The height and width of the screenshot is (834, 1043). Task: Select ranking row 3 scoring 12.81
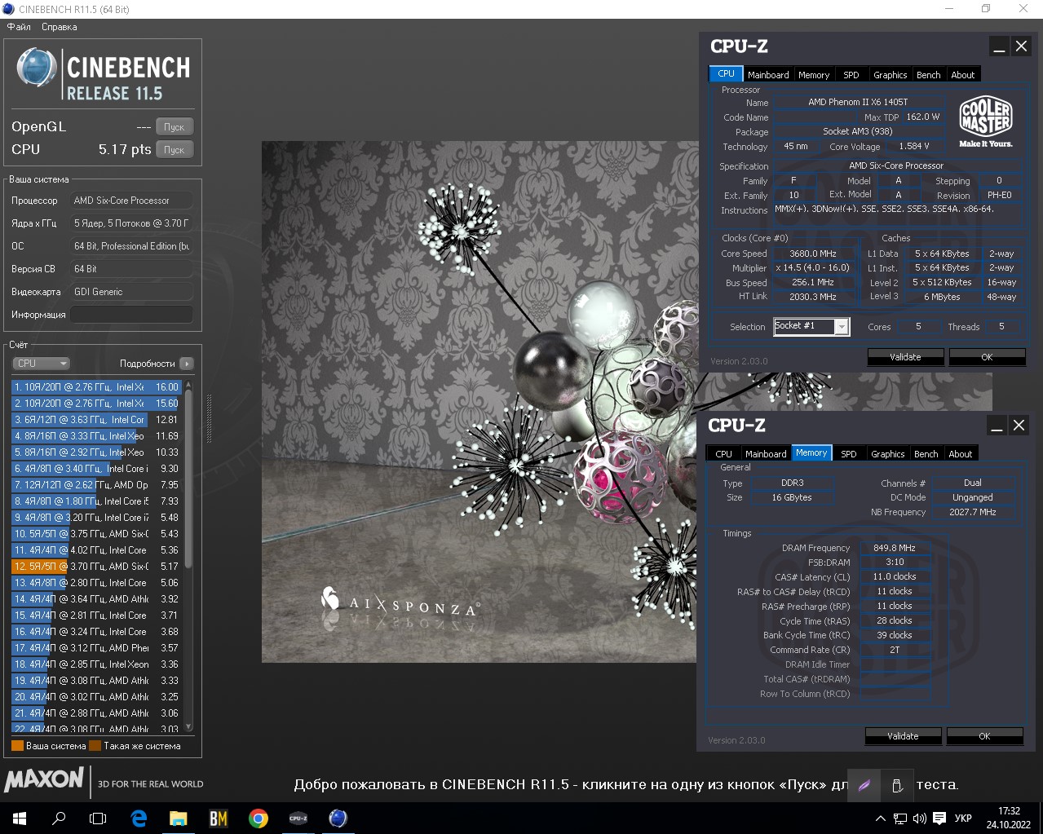96,420
